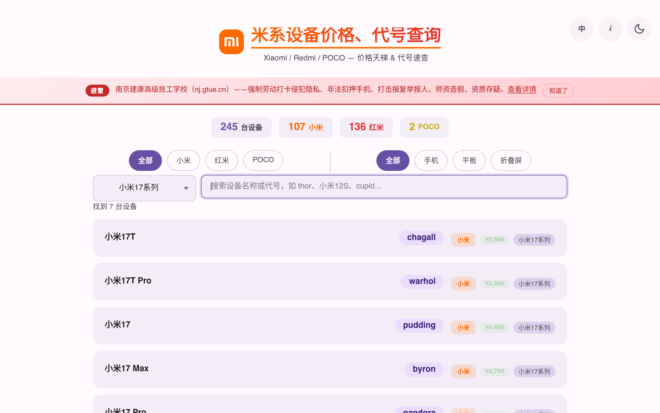Click the 小米17系列 tag on pudding row
660x413 pixels.
tap(534, 328)
